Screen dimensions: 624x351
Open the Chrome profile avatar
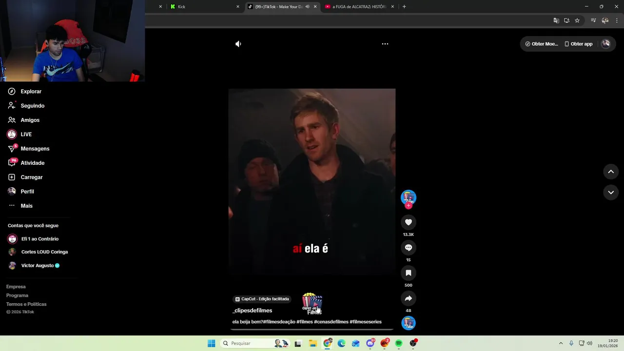click(605, 20)
